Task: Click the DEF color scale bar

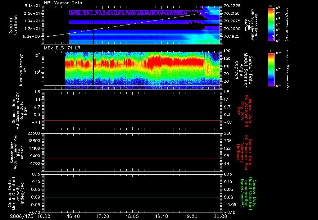Action: point(271,70)
